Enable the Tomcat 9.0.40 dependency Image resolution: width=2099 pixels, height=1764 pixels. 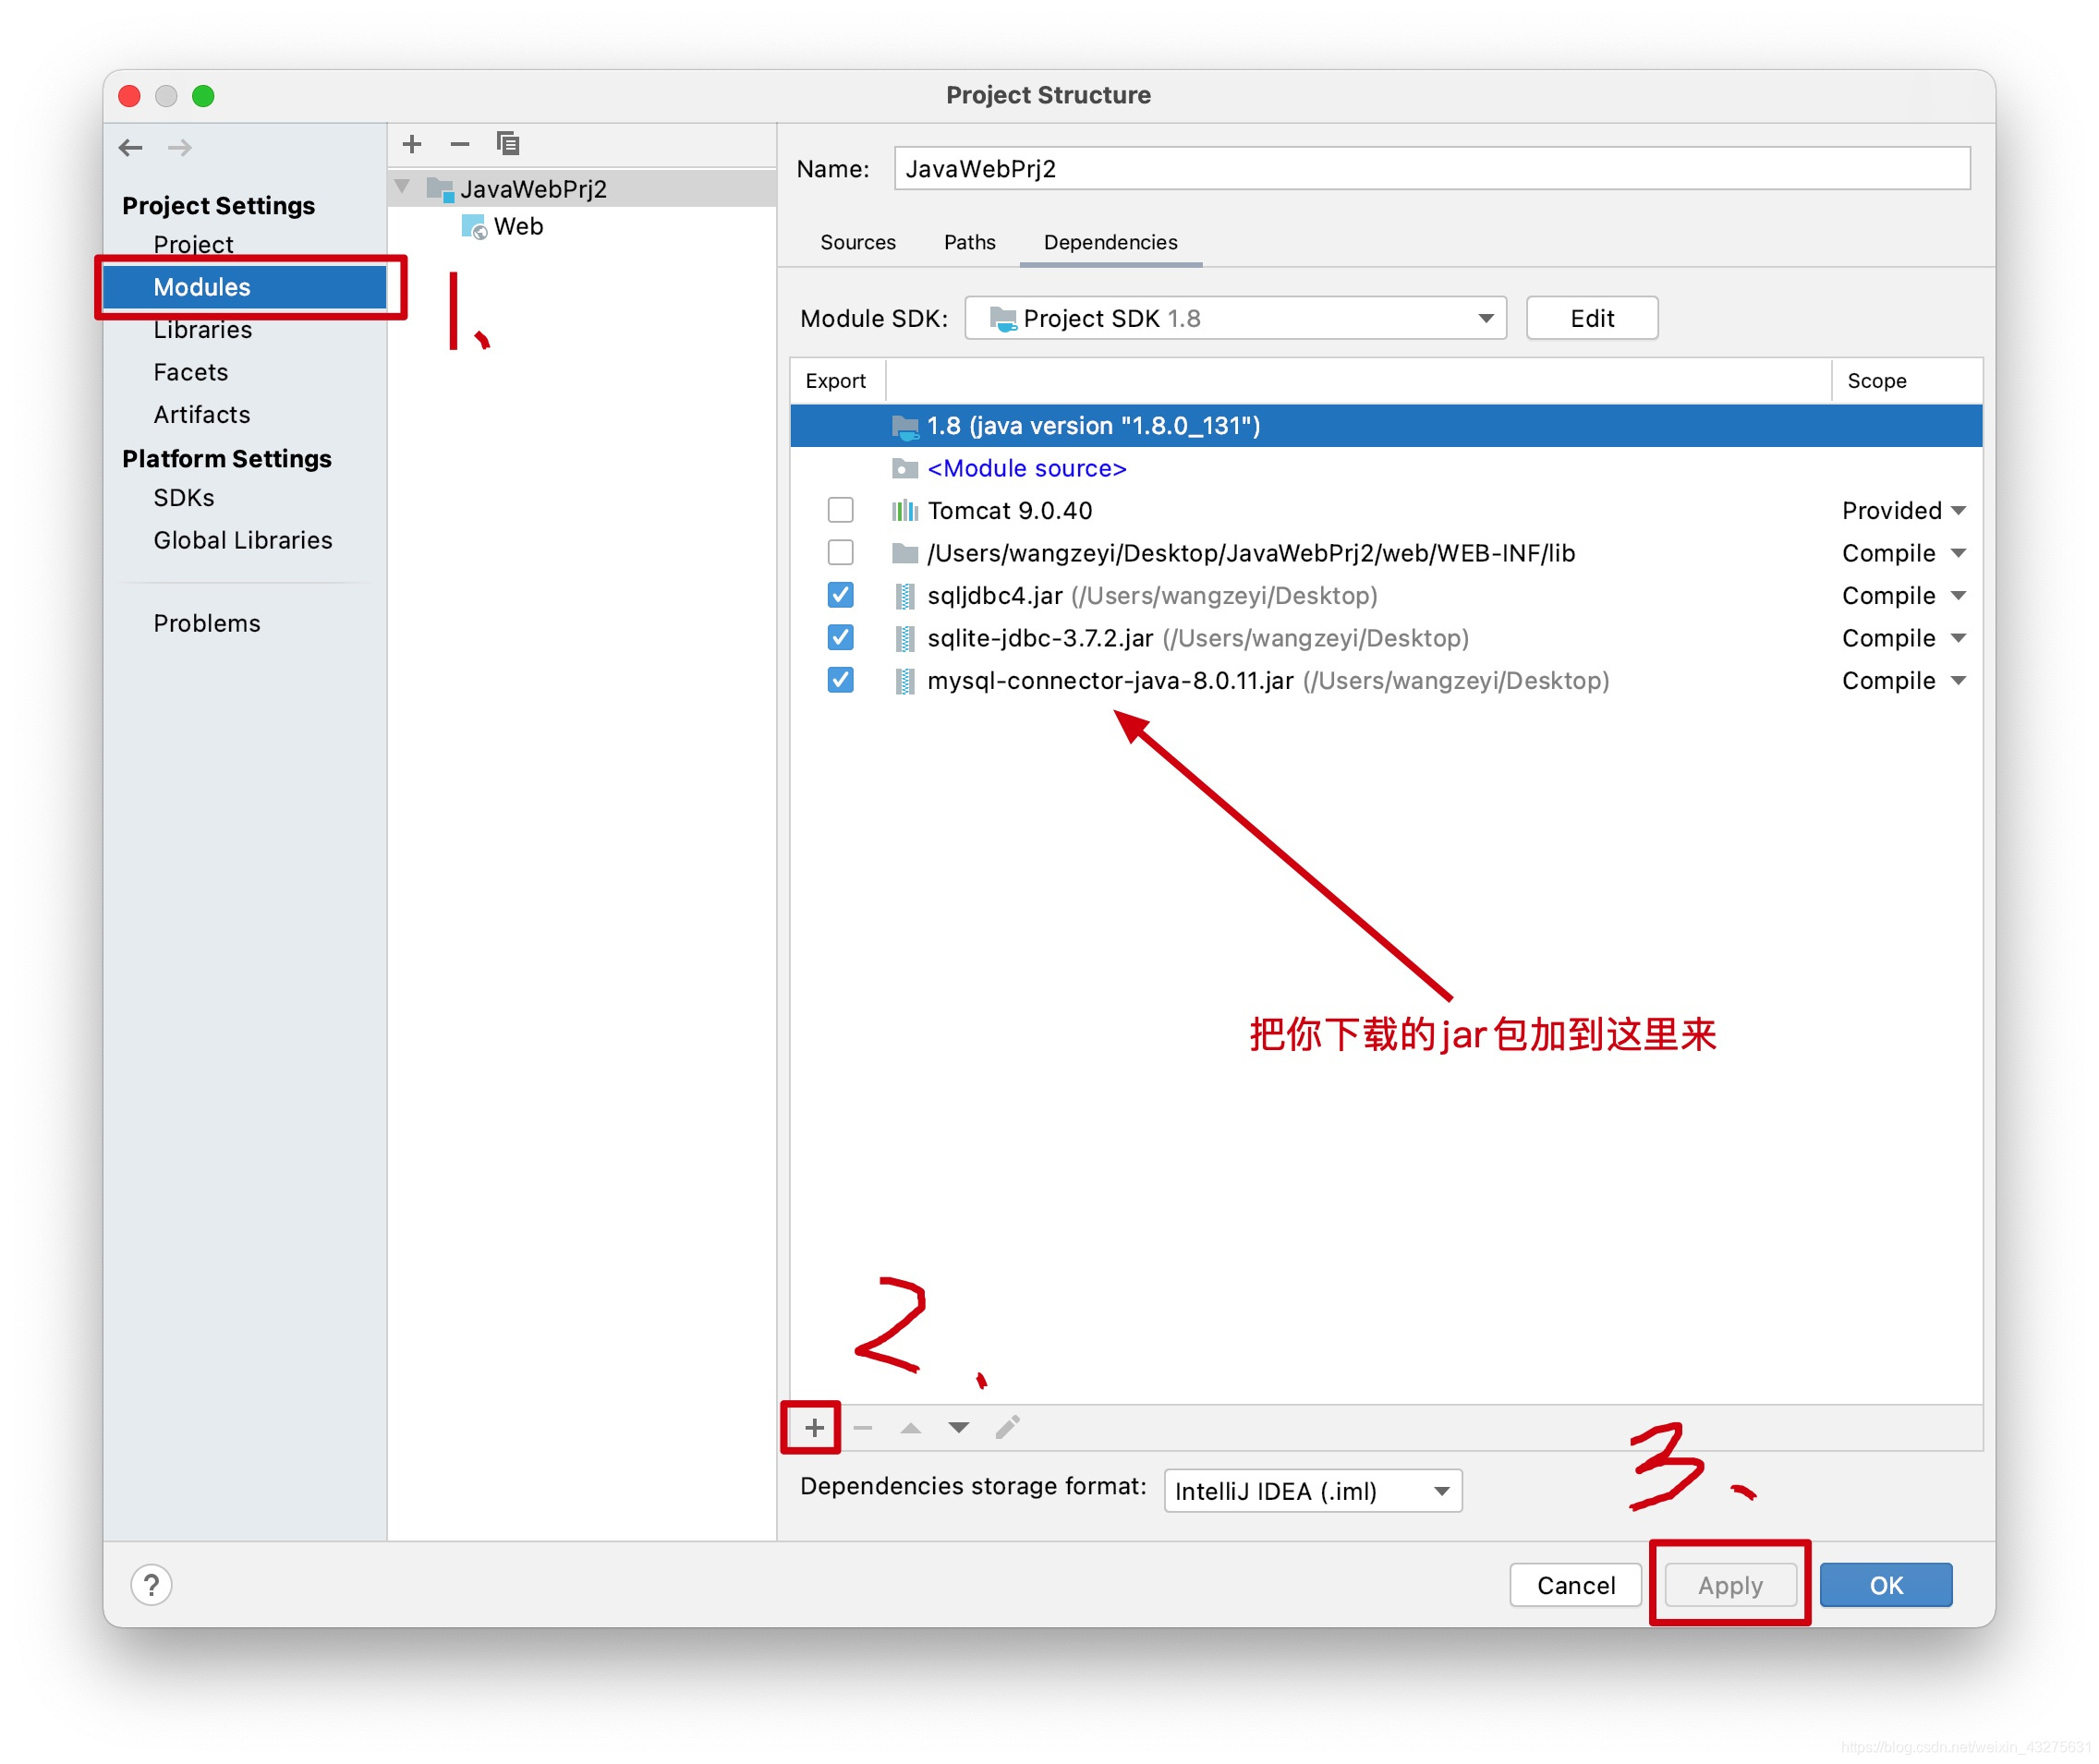840,510
